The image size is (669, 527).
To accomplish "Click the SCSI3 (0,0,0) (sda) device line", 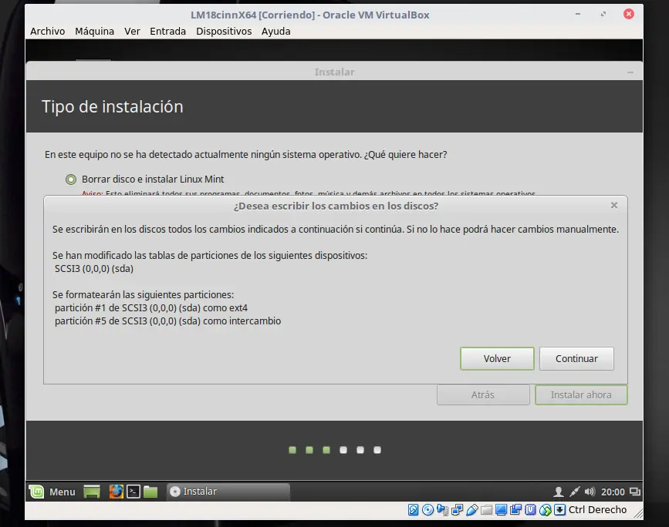I will pos(94,269).
